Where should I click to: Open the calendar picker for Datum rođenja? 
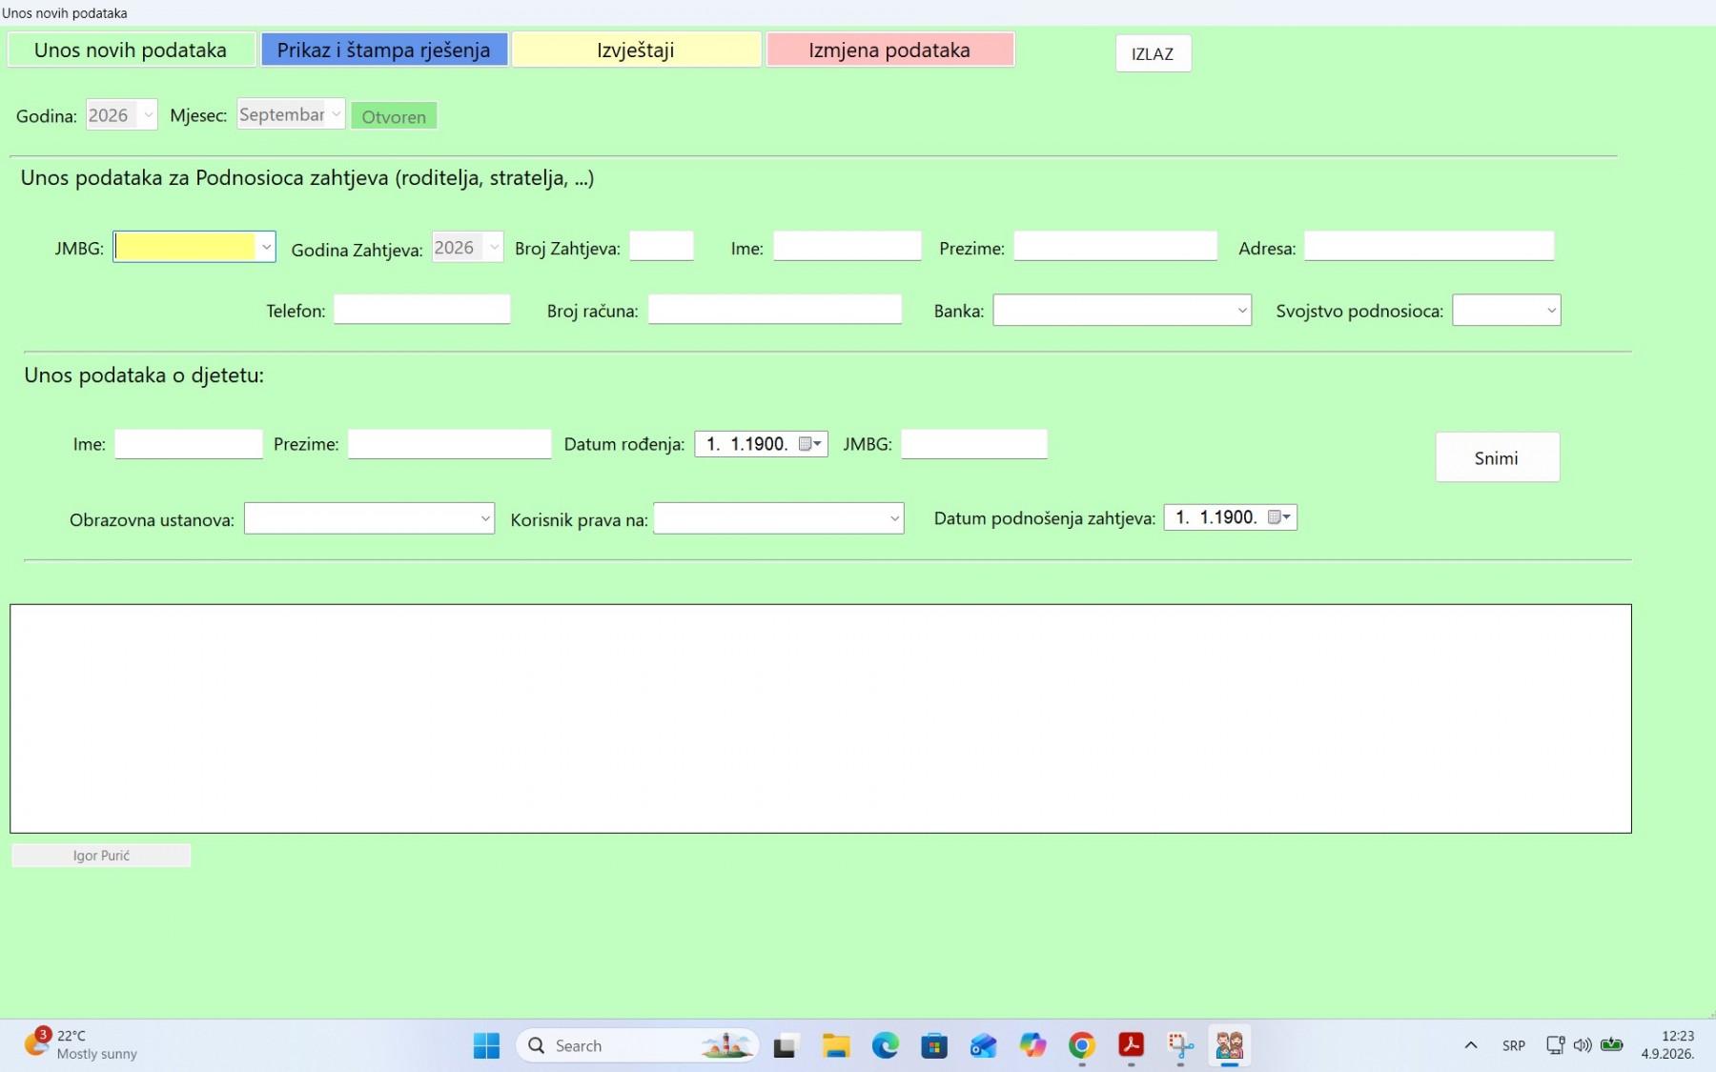click(810, 444)
